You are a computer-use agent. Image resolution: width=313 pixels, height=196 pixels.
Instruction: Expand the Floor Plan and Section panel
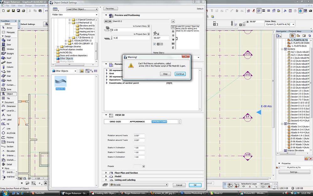126,173
